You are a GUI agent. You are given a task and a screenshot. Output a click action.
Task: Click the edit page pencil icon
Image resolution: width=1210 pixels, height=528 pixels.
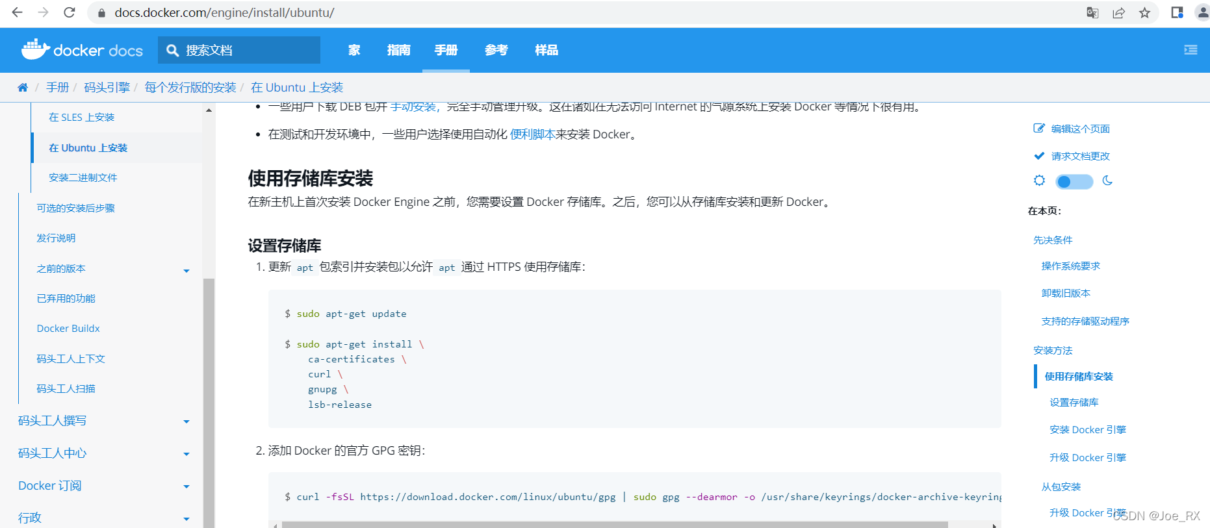pos(1039,128)
